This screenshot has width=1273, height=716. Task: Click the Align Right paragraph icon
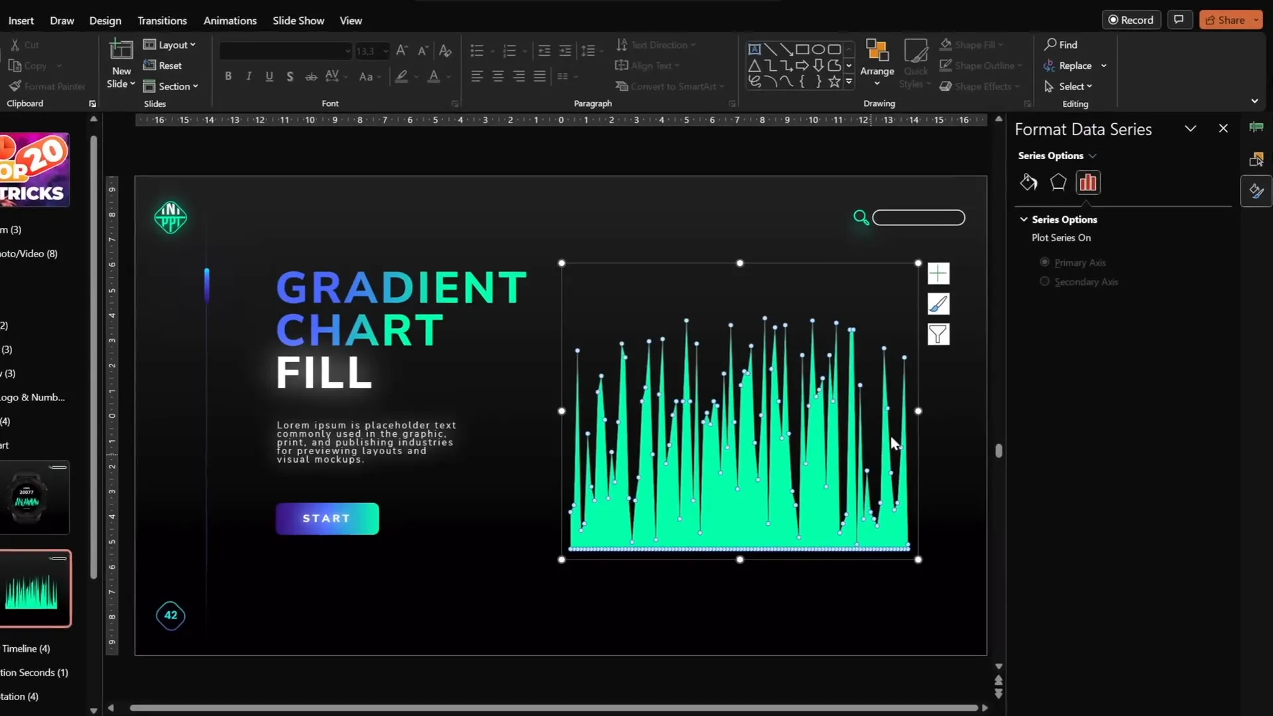point(519,76)
